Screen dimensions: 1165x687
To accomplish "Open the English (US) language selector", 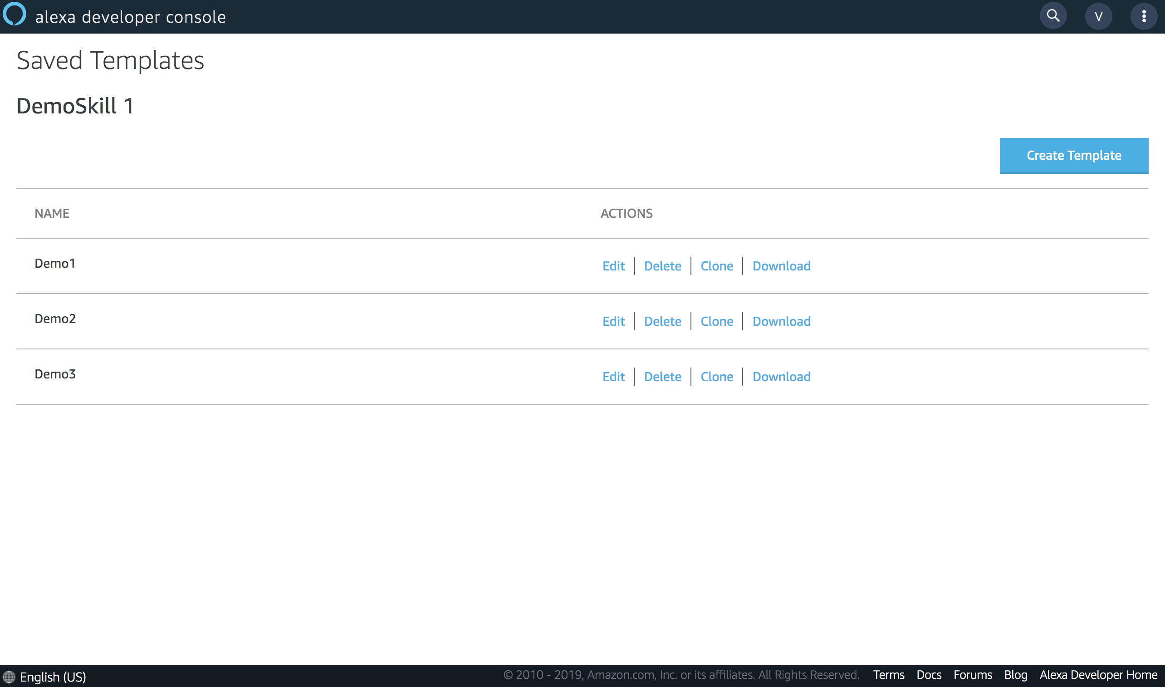I will tap(54, 677).
